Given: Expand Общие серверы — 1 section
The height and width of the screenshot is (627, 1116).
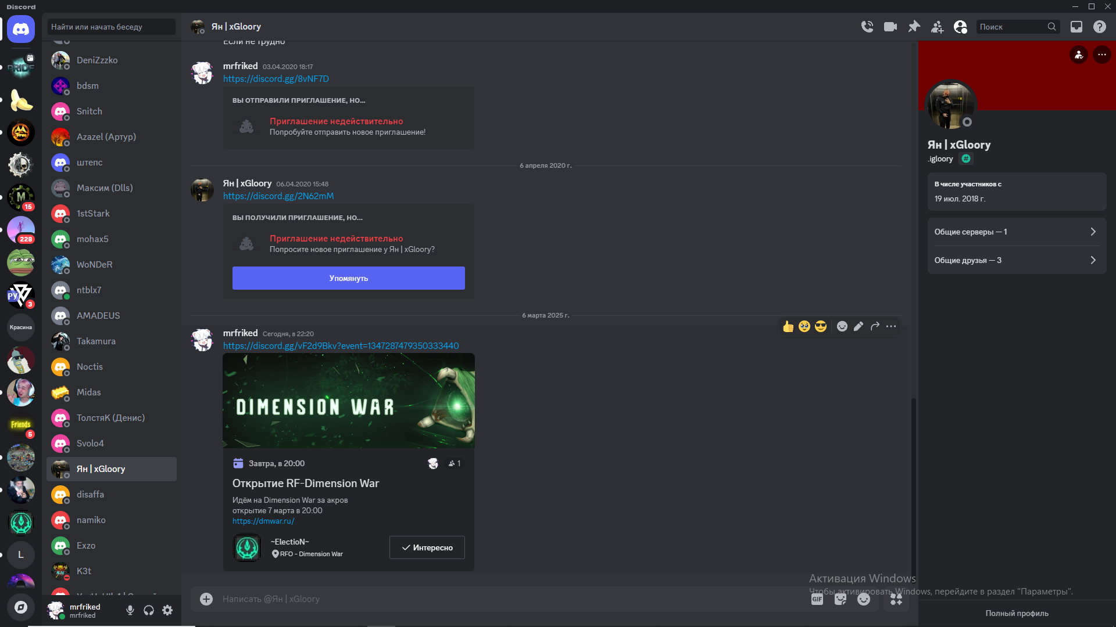Looking at the screenshot, I should click(1017, 232).
